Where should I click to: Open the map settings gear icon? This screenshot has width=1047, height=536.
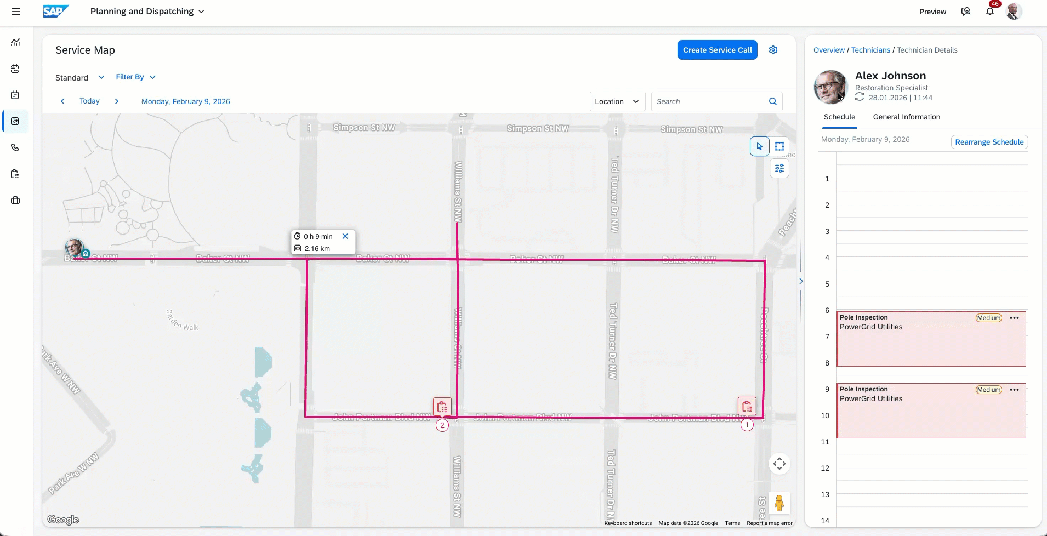tap(773, 50)
